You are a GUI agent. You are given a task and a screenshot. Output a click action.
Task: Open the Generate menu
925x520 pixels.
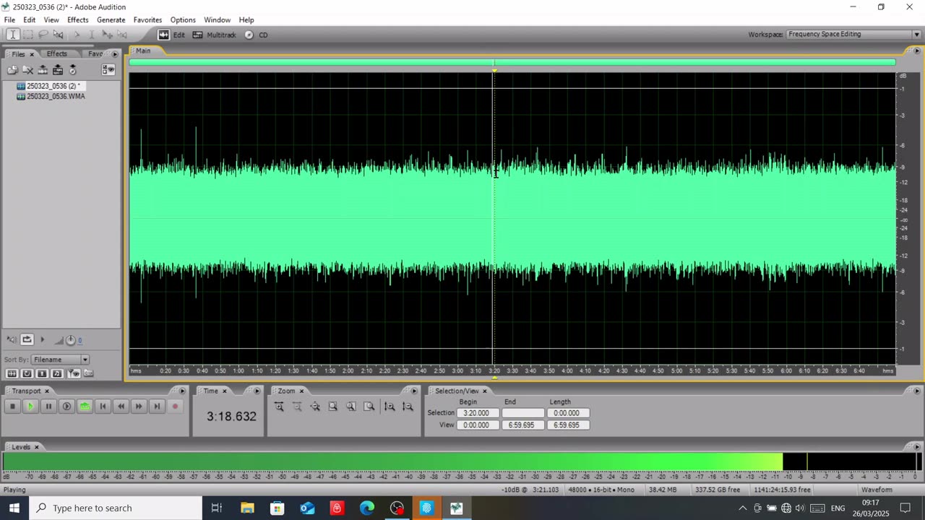coord(111,19)
